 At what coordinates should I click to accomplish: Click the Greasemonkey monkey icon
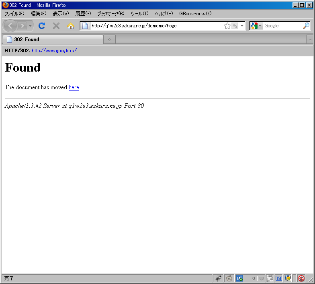coord(229,278)
